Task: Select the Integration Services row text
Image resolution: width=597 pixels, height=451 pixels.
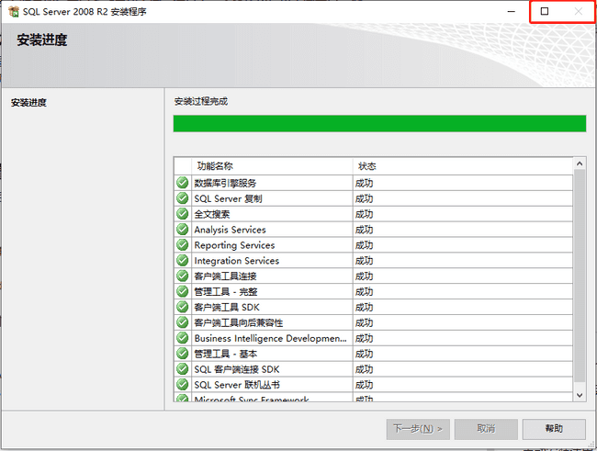Action: pyautogui.click(x=236, y=261)
